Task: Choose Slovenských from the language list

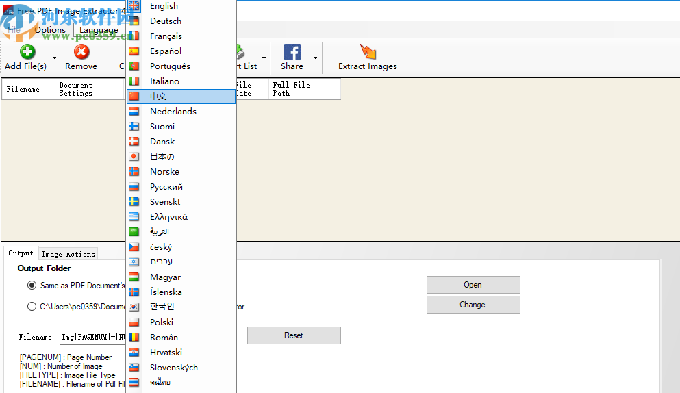Action: click(181, 368)
